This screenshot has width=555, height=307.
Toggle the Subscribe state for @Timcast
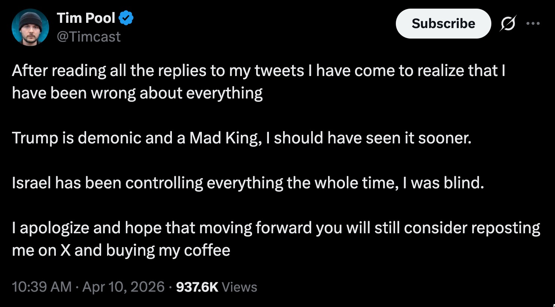pyautogui.click(x=443, y=23)
